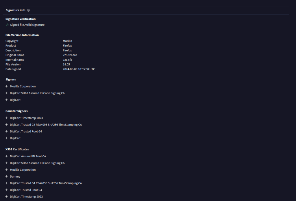Click the Original Name value 7zS.sfx.exe
Screen dimensions: 296x201
(70, 55)
